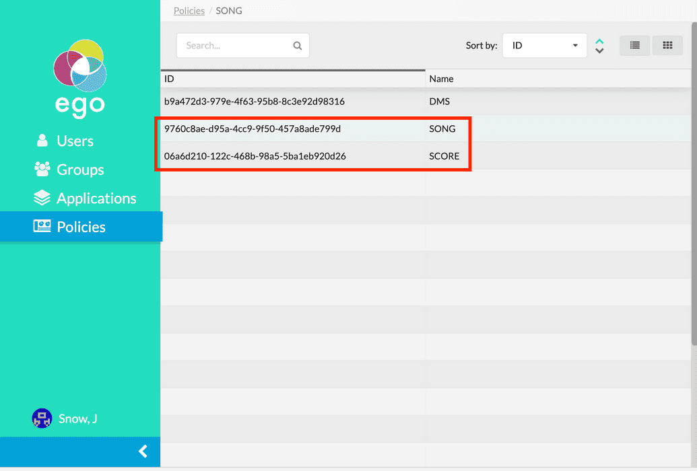Screen dimensions: 697x471
Task: Set sort order to ascending
Action: point(599,41)
